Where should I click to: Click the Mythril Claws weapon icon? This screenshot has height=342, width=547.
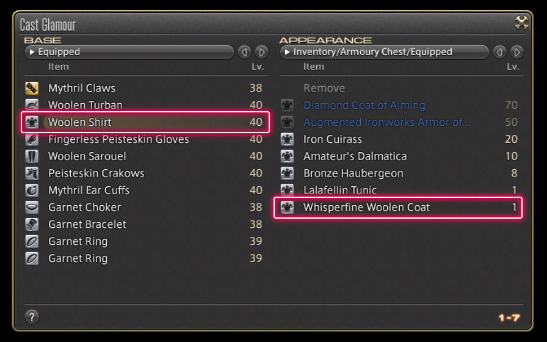(32, 88)
